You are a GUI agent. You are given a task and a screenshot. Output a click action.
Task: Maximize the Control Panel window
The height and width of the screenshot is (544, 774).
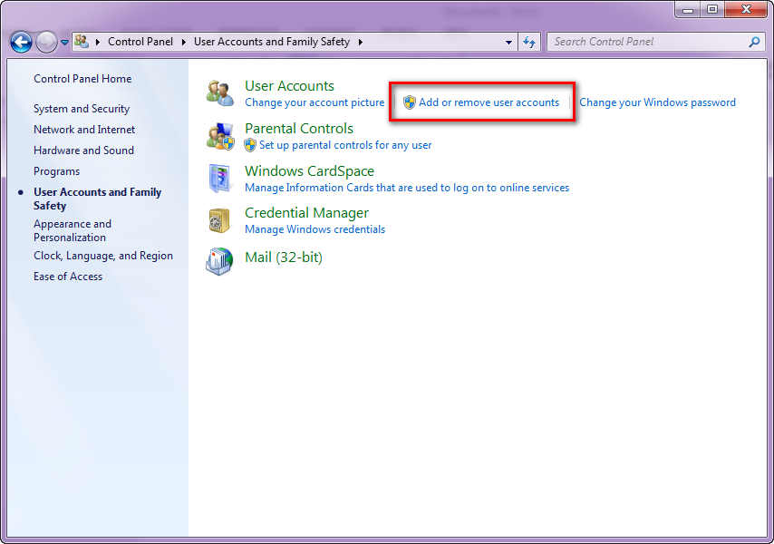point(712,9)
